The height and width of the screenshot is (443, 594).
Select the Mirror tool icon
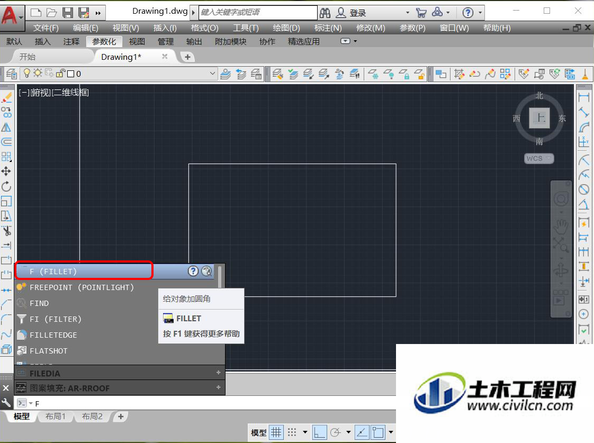point(6,127)
